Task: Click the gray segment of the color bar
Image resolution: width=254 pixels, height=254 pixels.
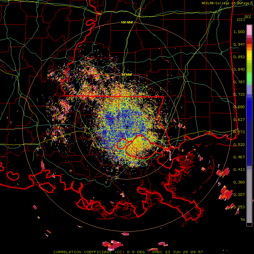Action: pyautogui.click(x=249, y=196)
